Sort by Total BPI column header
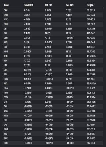The image size is (106, 147). [x=28, y=5]
